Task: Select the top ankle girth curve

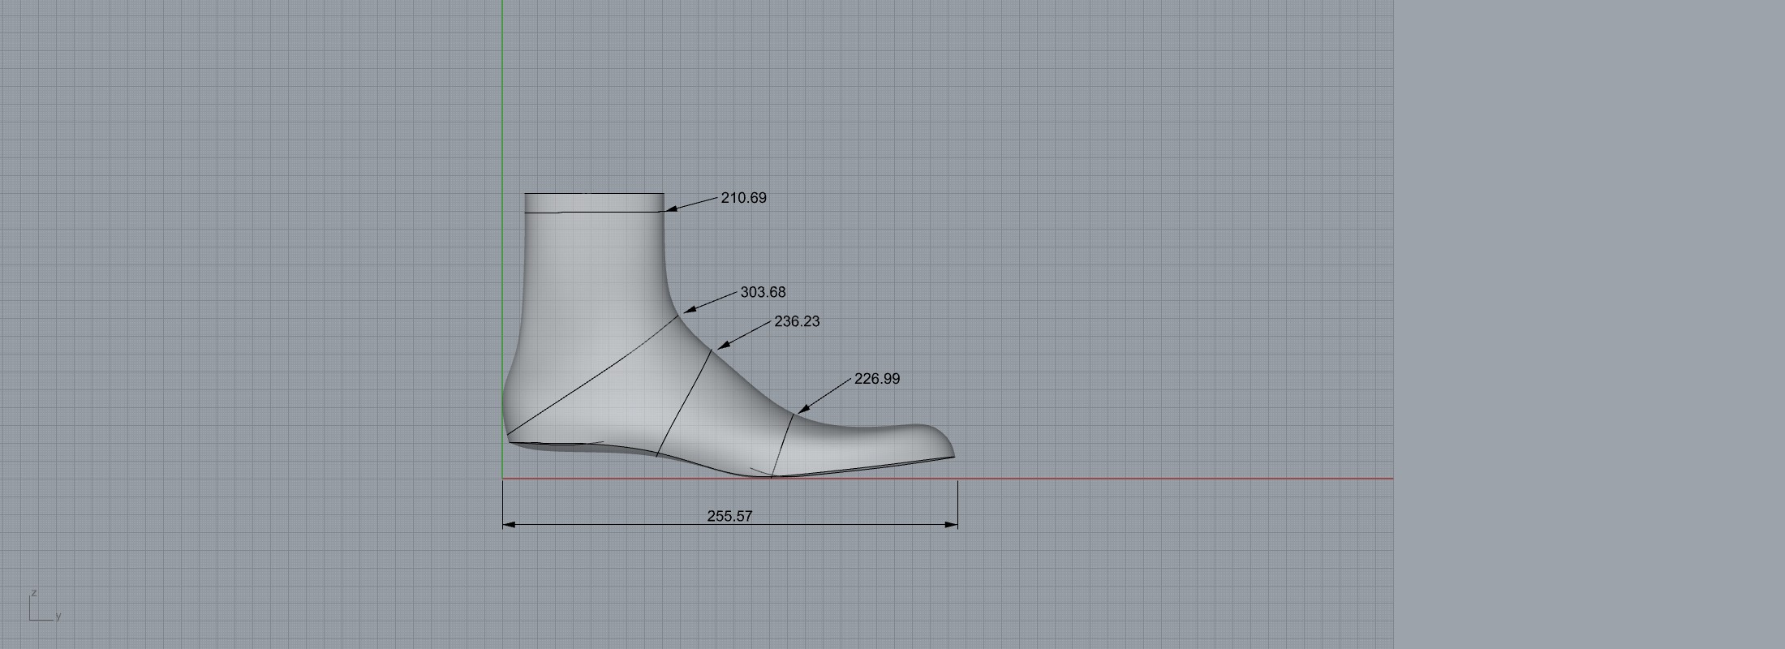Action: [x=594, y=213]
